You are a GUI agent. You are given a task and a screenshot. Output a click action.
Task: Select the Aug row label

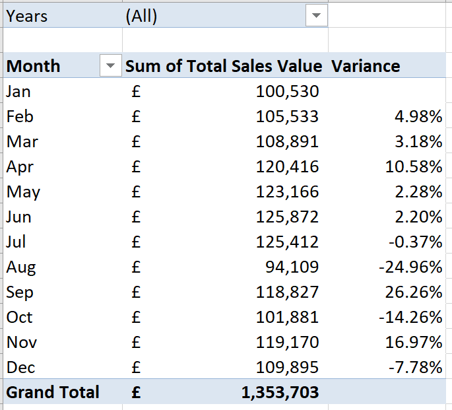(21, 267)
